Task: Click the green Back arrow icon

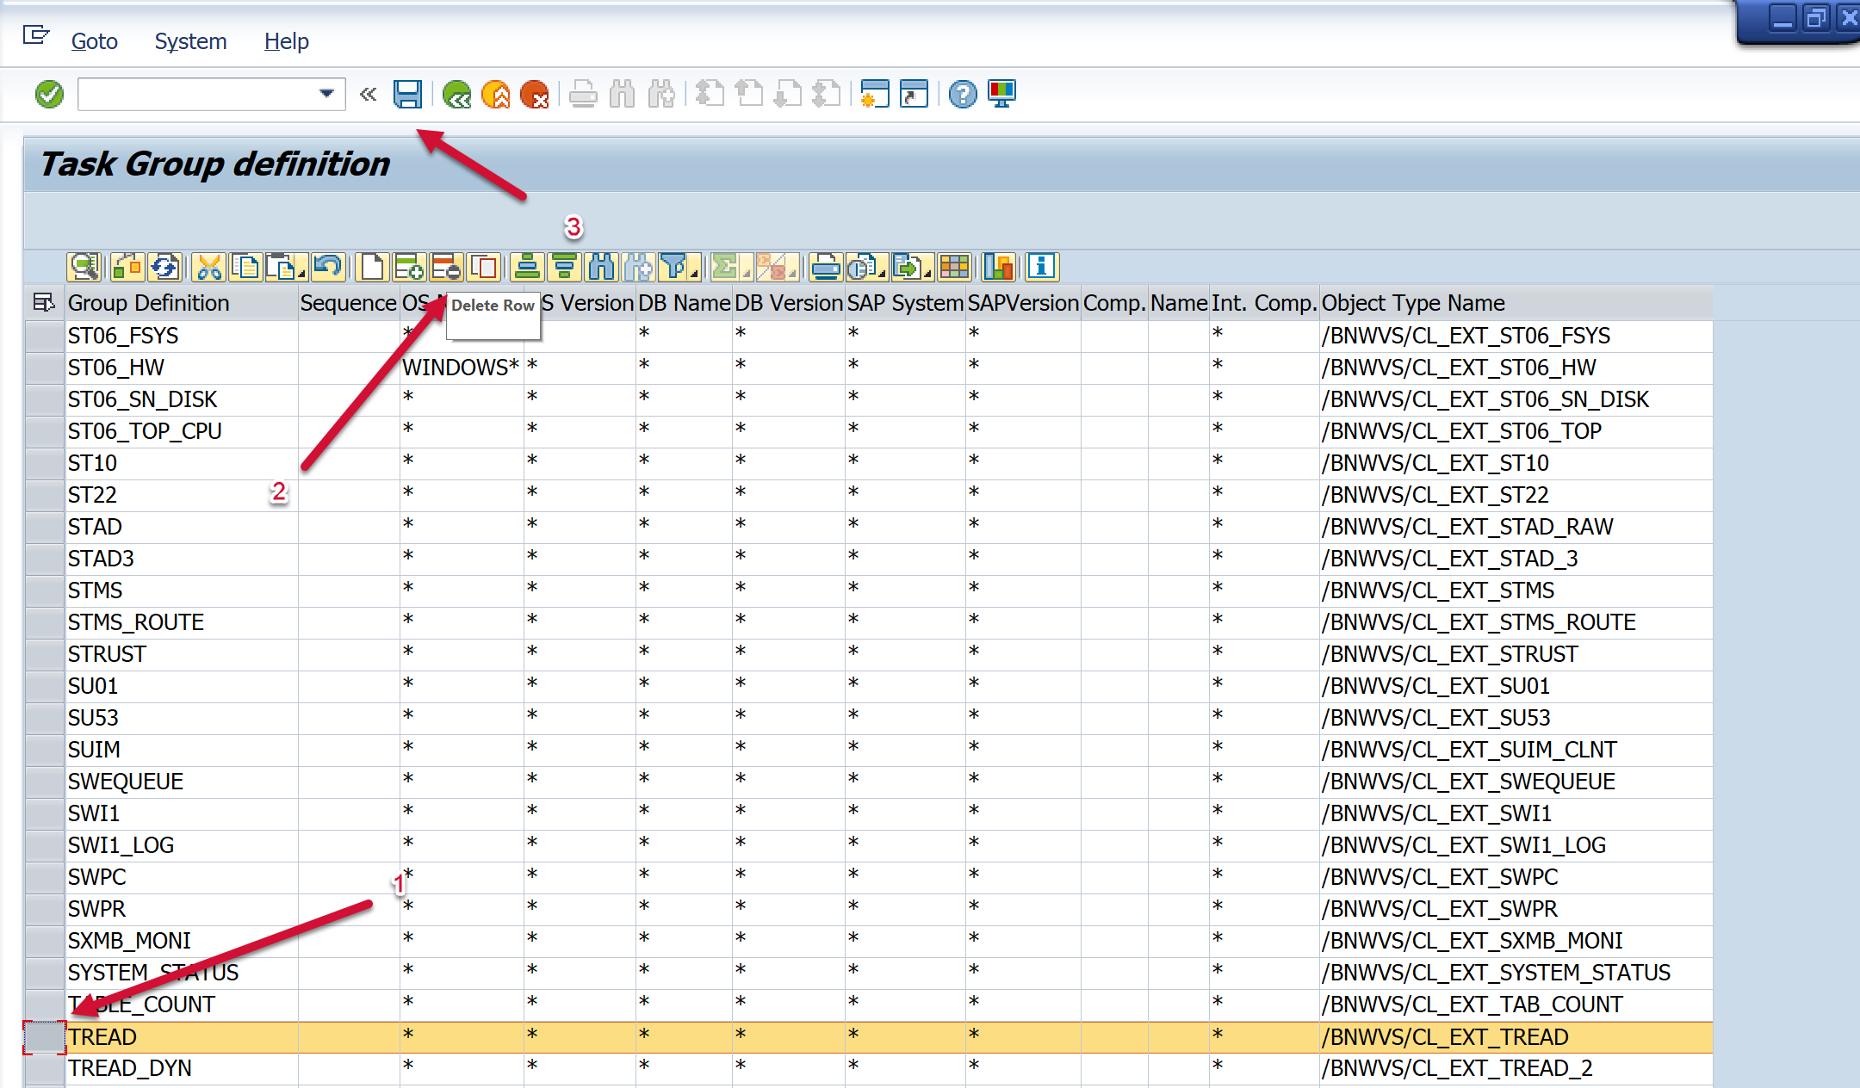Action: pos(456,94)
